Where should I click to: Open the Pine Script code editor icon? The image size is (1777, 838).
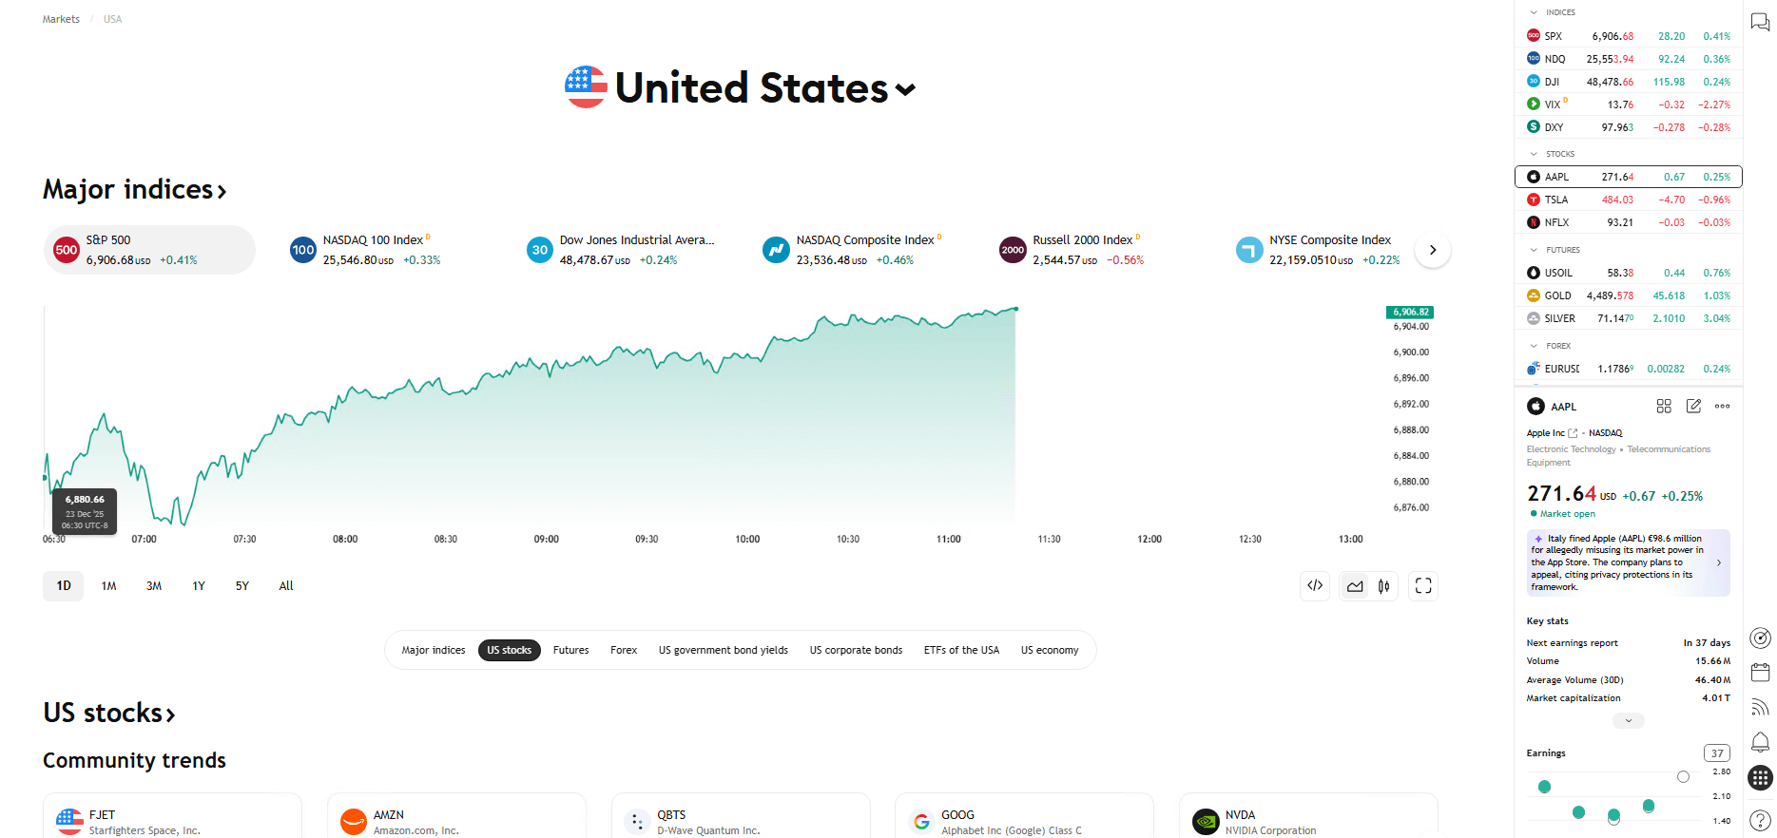pos(1315,586)
